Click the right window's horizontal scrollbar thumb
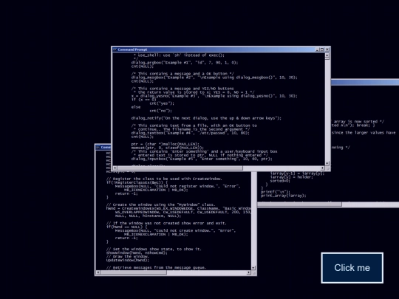Image resolution: width=399 pixels, height=299 pixels. (300, 205)
